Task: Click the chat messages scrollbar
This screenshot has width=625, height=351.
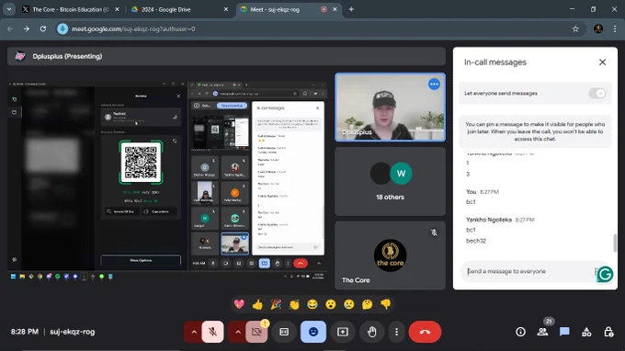Action: coord(615,243)
